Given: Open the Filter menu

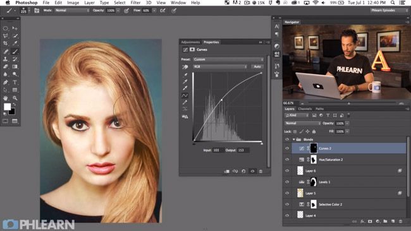Looking at the screenshot, I should click(x=135, y=3).
